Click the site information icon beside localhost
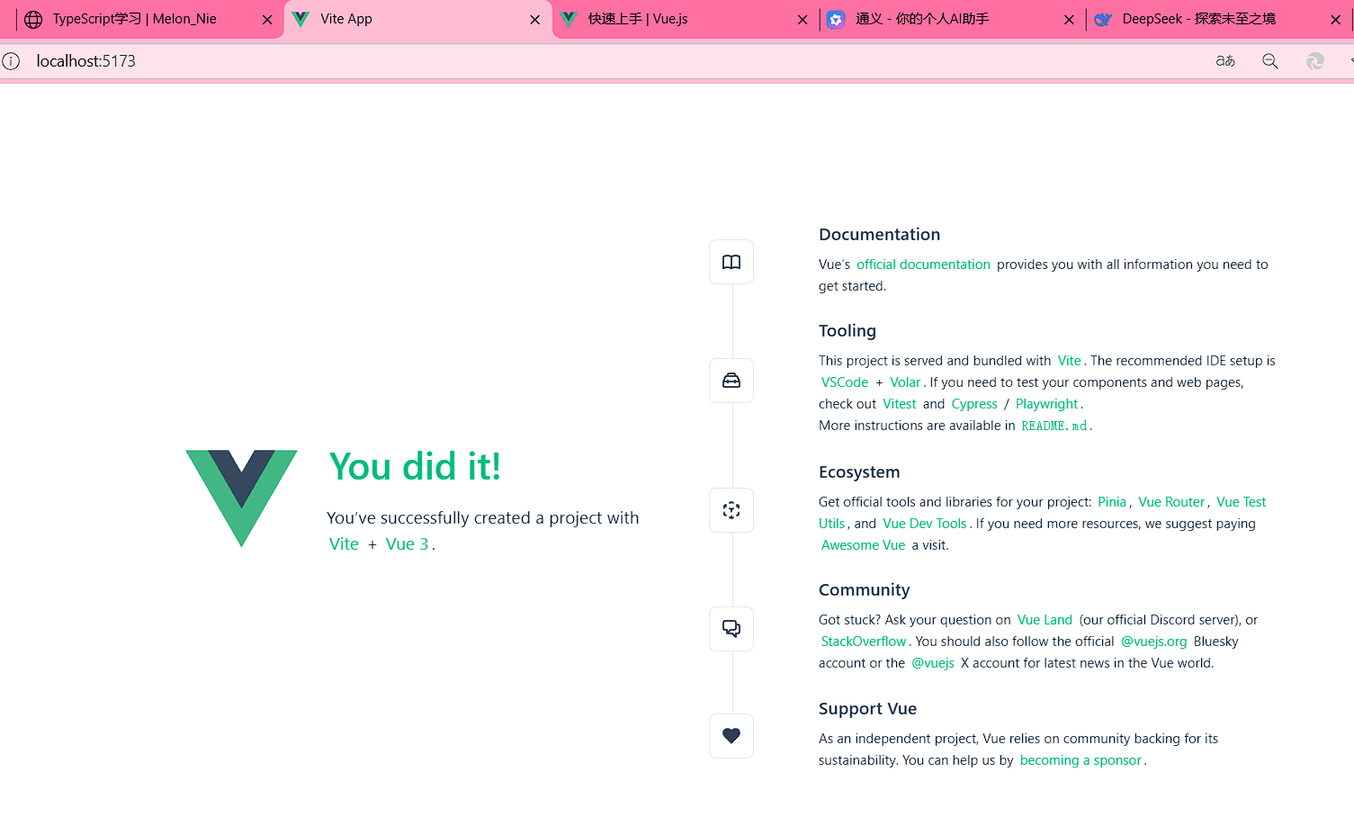The width and height of the screenshot is (1354, 817). pos(11,61)
